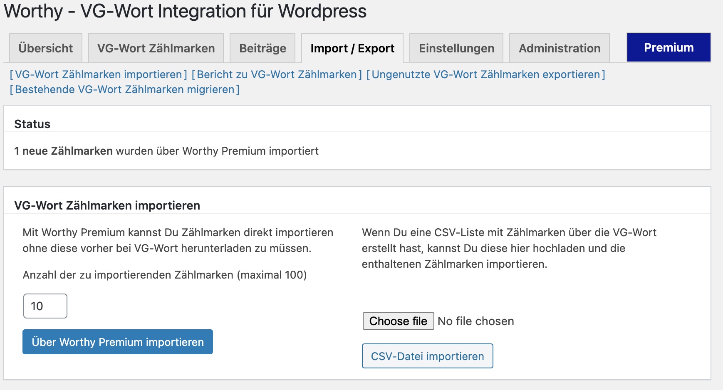Click the blue Premium tab
The image size is (723, 390).
(x=669, y=47)
